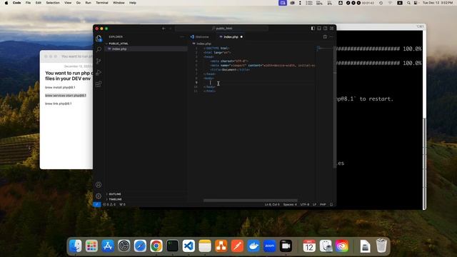457x257 pixels.
Task: Open the notifications bell in status bar
Action: [331, 205]
